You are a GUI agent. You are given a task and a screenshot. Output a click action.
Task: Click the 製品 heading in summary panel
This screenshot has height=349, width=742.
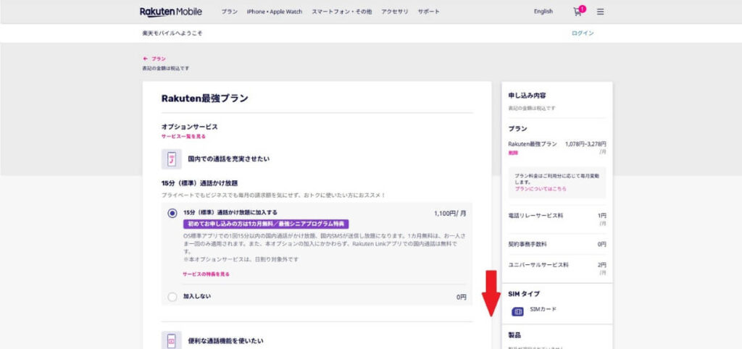click(514, 335)
